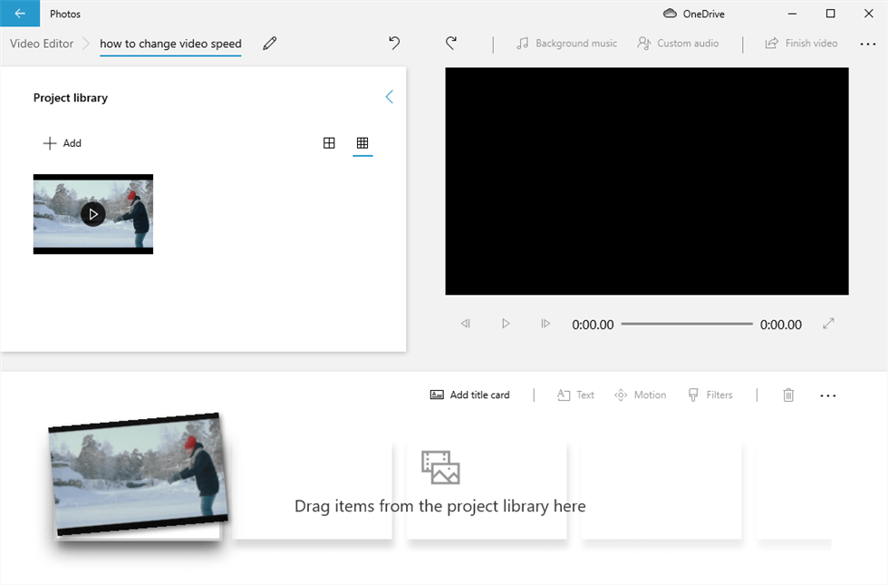The height and width of the screenshot is (585, 888).
Task: Switch library to medium grid view
Action: [329, 143]
